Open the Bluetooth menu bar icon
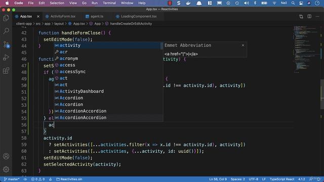Screen dimensions: 324x182 255,3
